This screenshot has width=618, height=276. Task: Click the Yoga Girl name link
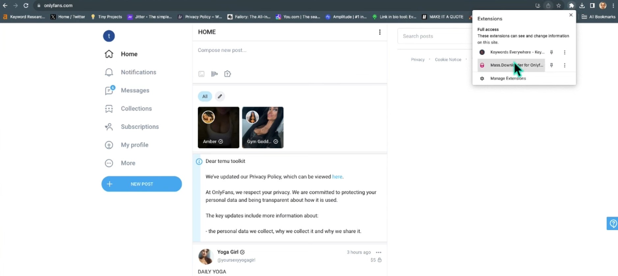pyautogui.click(x=228, y=252)
